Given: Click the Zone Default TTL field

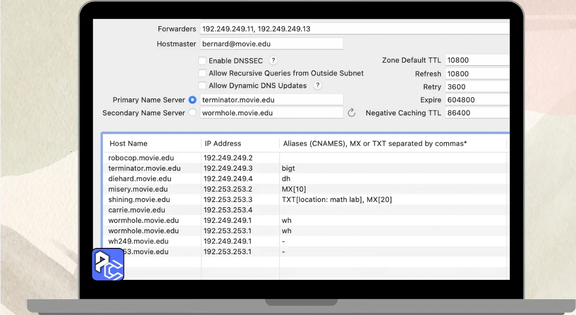Looking at the screenshot, I should click(477, 60).
